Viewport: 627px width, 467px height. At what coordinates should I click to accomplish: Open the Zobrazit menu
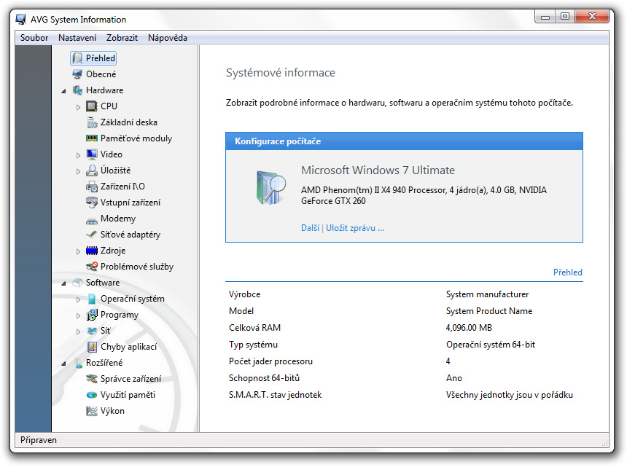(122, 38)
